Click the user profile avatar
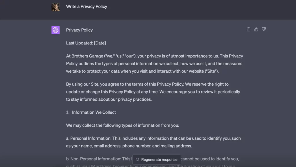296x167 pixels. tap(55, 7)
